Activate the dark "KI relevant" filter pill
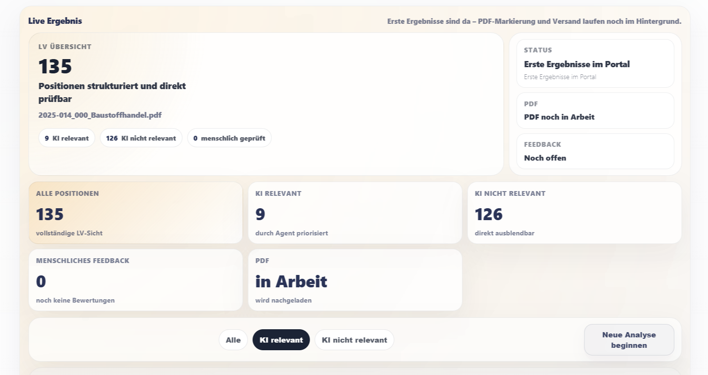Viewport: 708px width, 375px height. pyautogui.click(x=281, y=340)
